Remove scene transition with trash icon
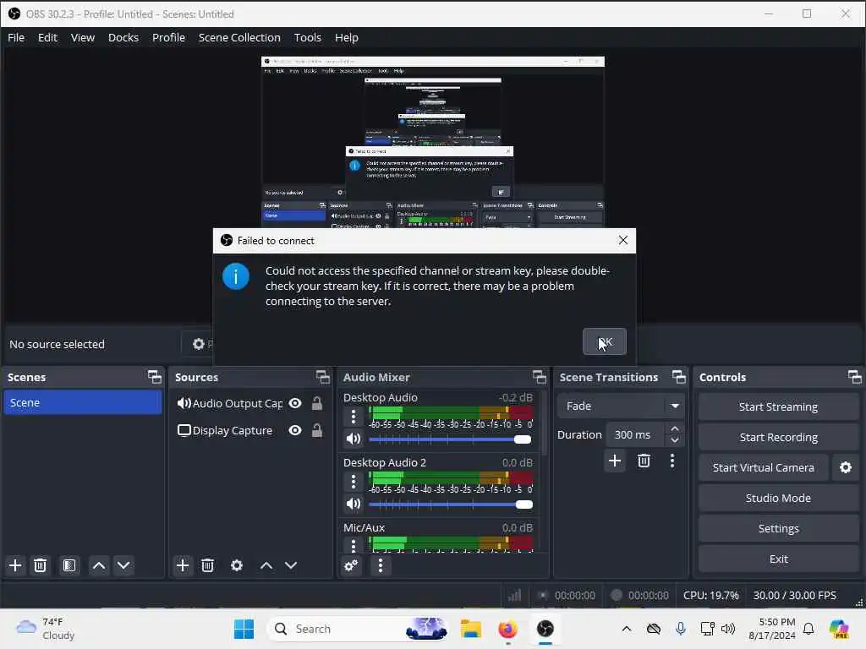 coord(644,461)
